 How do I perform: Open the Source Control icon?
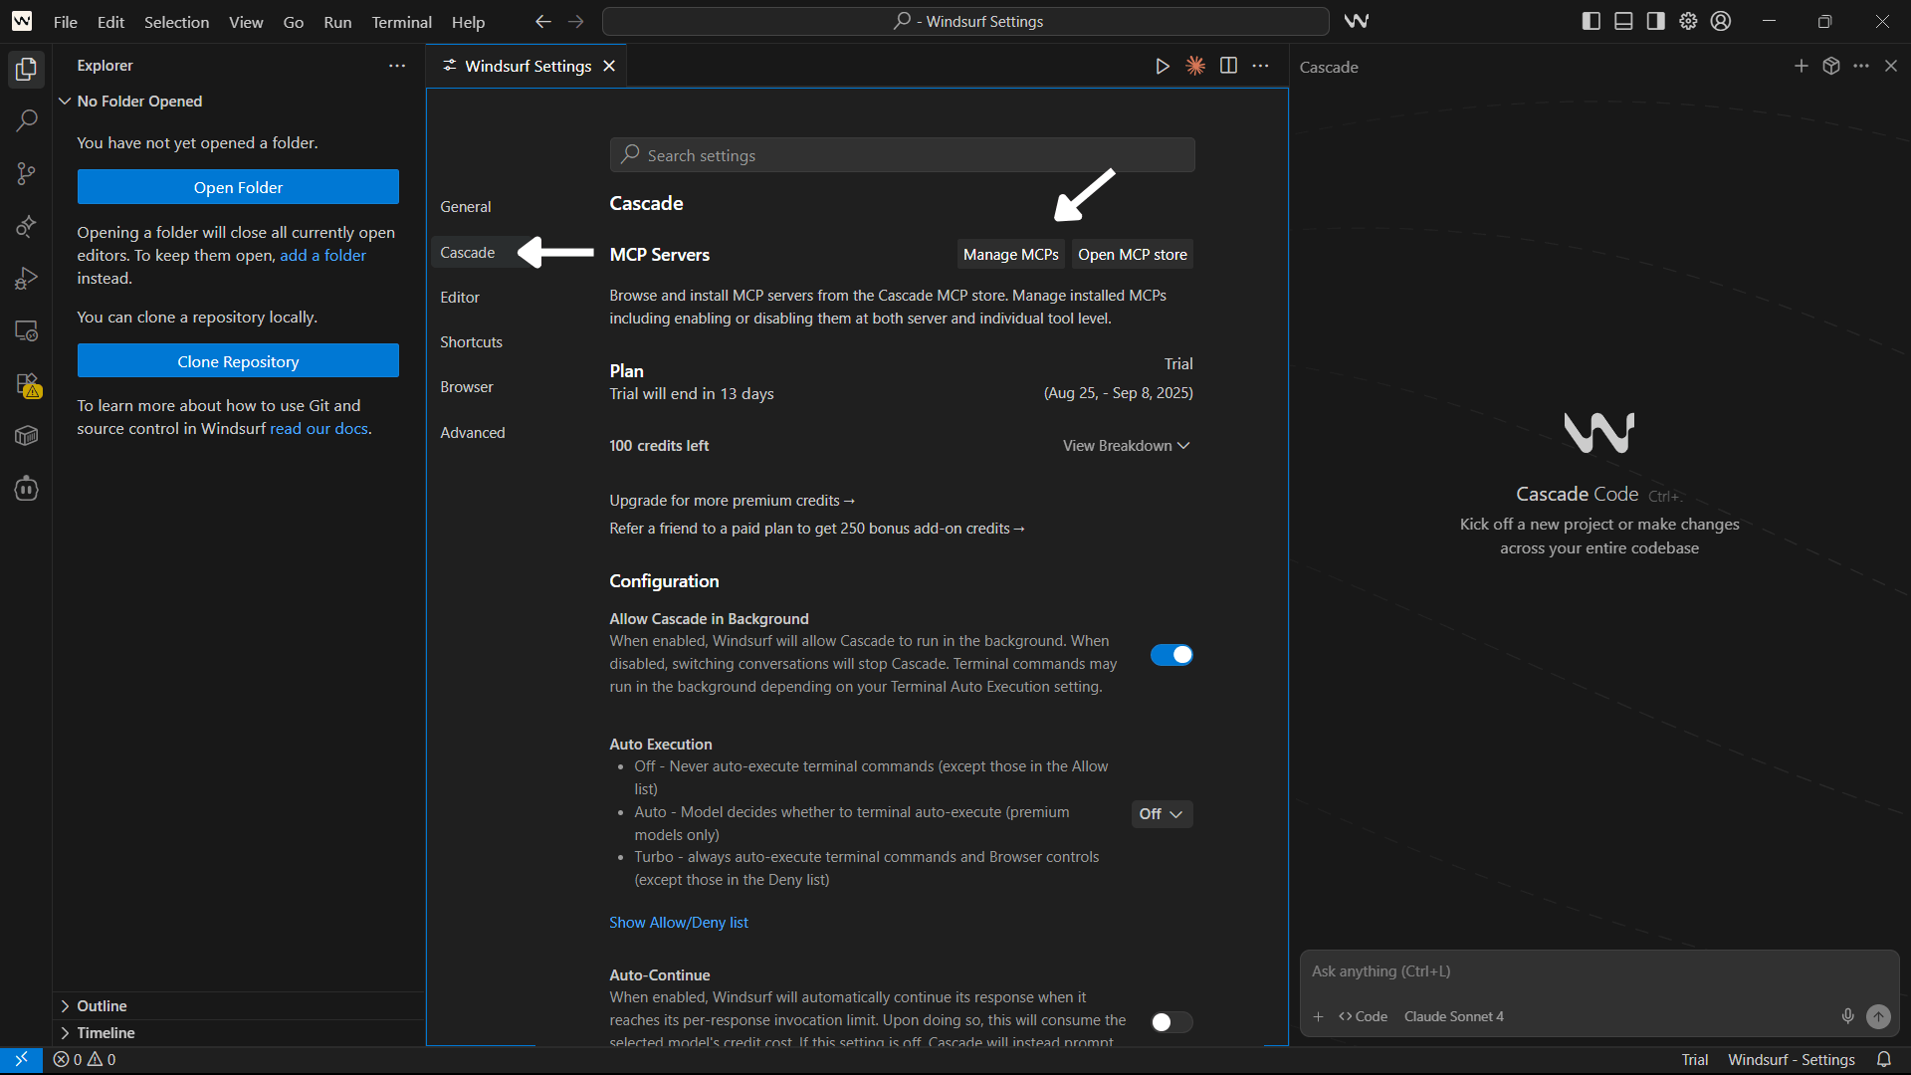coord(26,174)
